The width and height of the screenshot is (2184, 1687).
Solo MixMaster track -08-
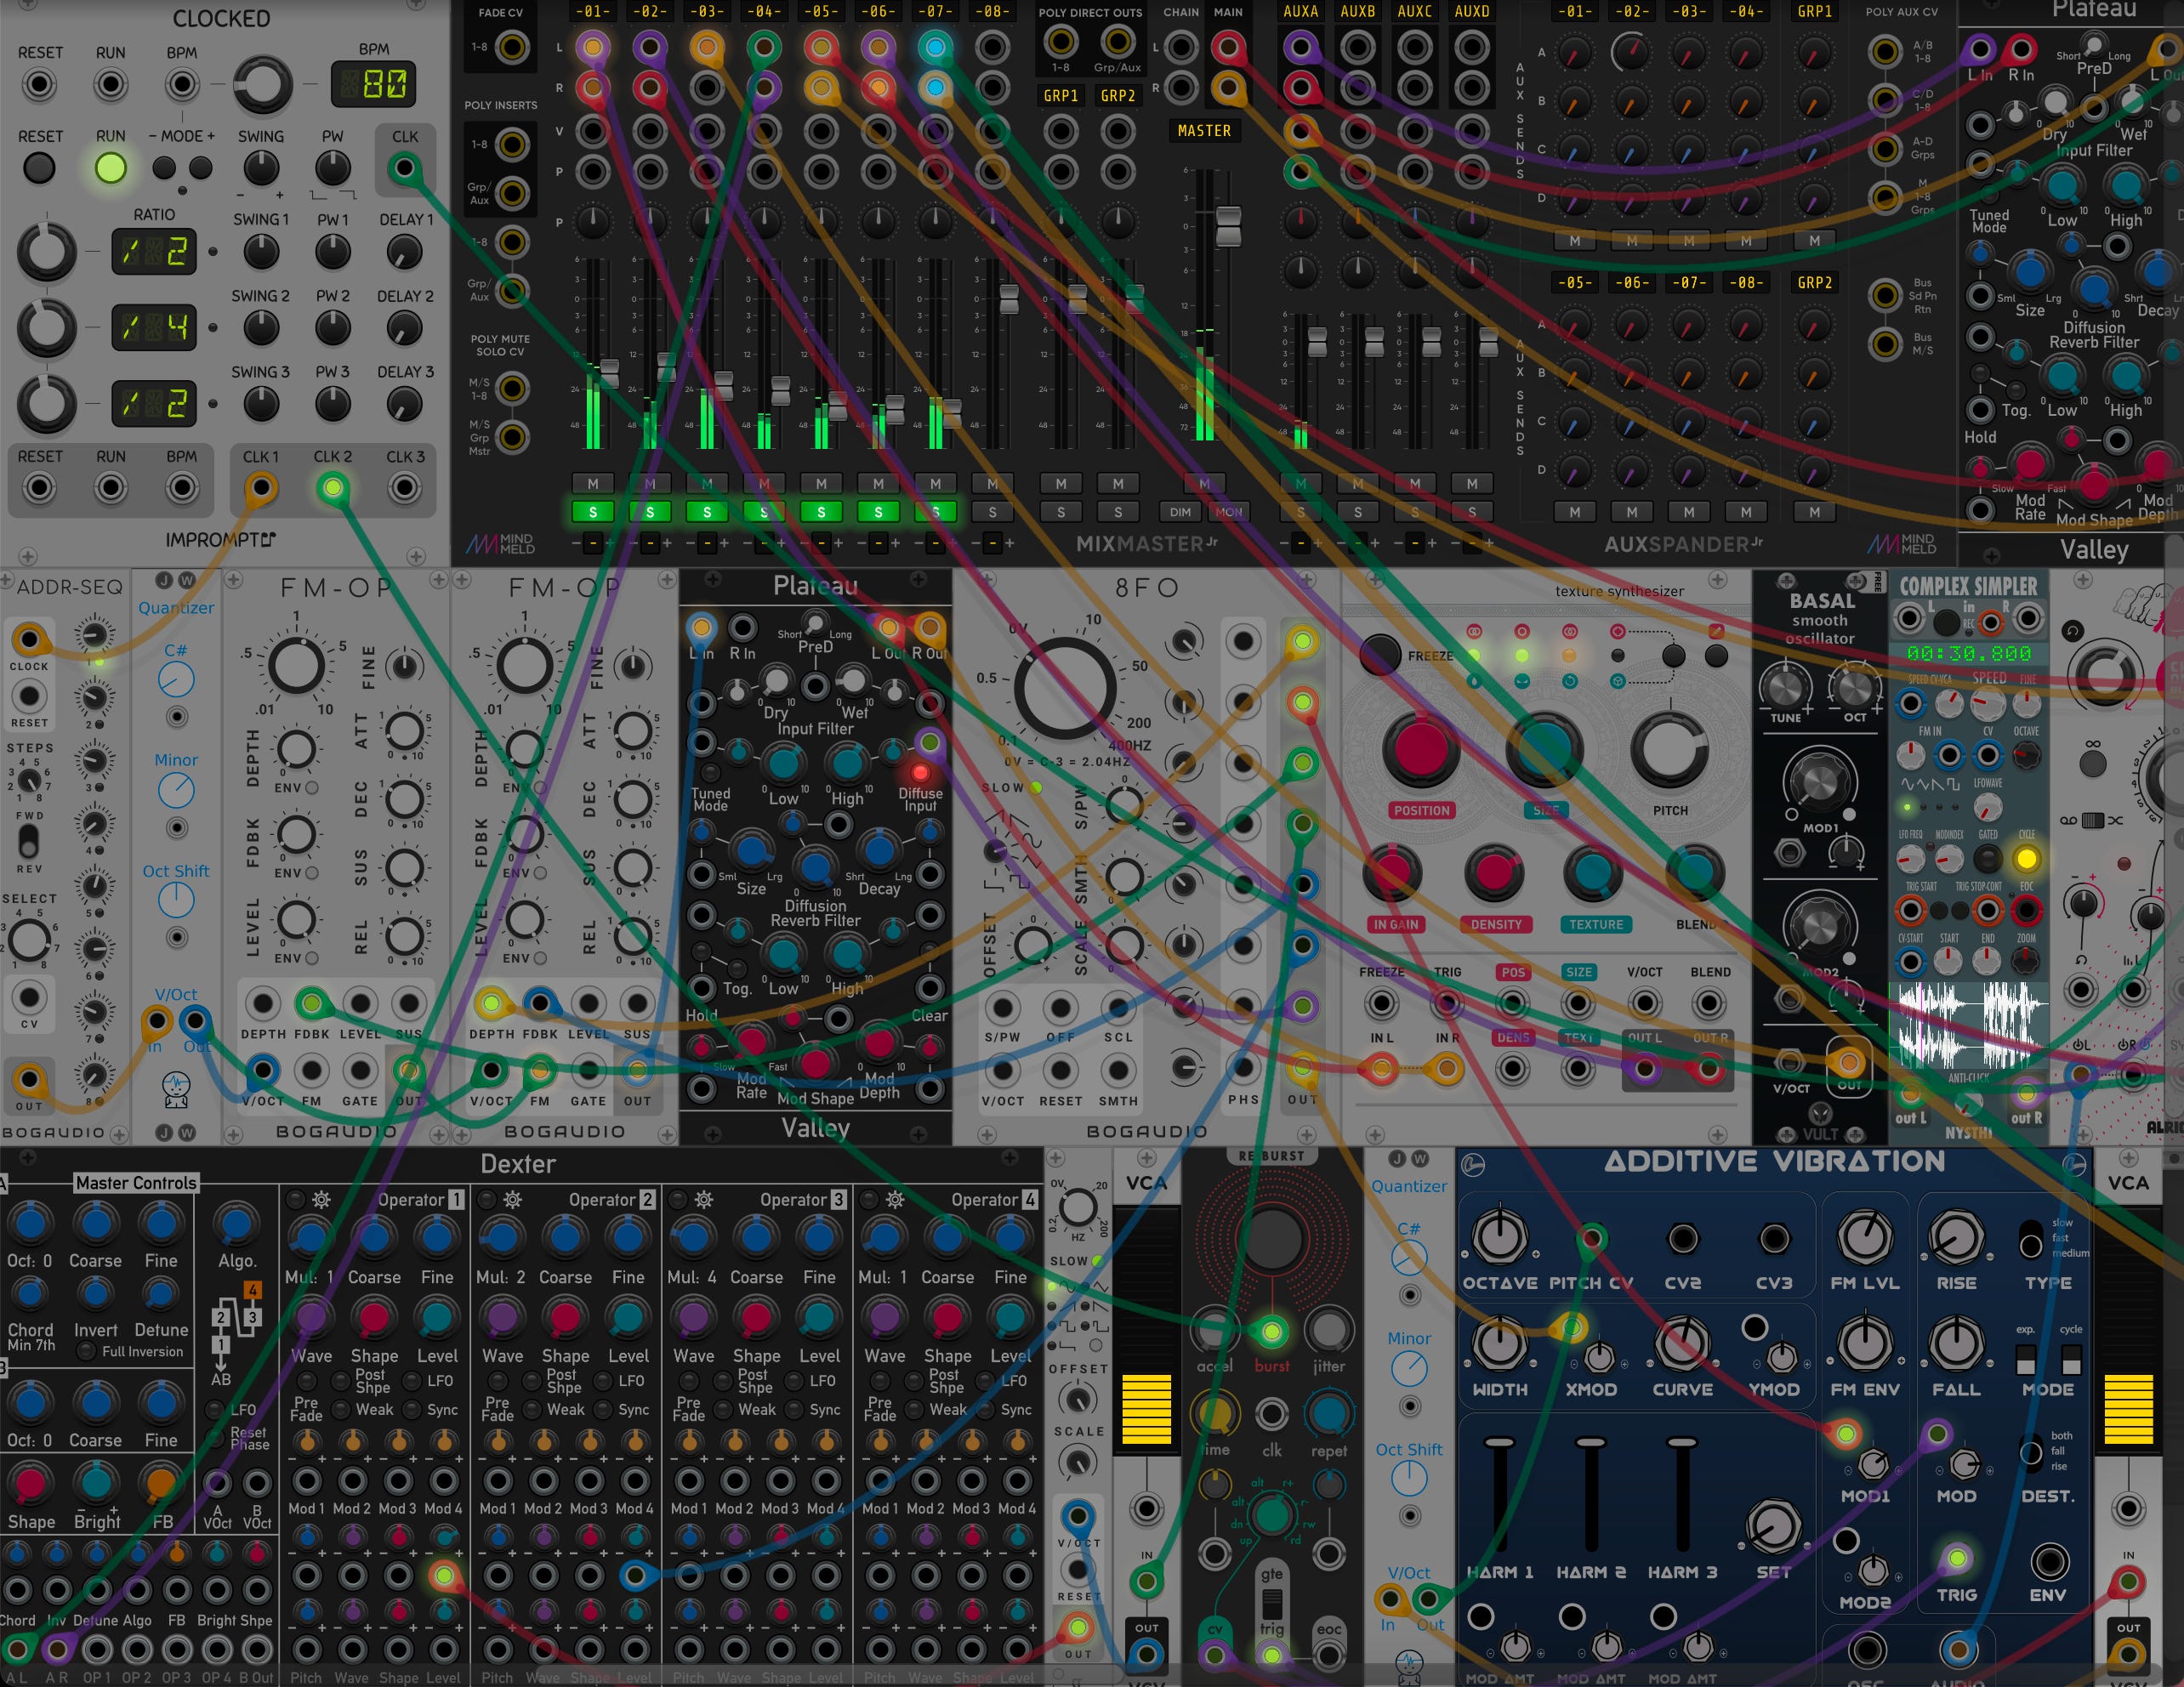click(x=992, y=512)
